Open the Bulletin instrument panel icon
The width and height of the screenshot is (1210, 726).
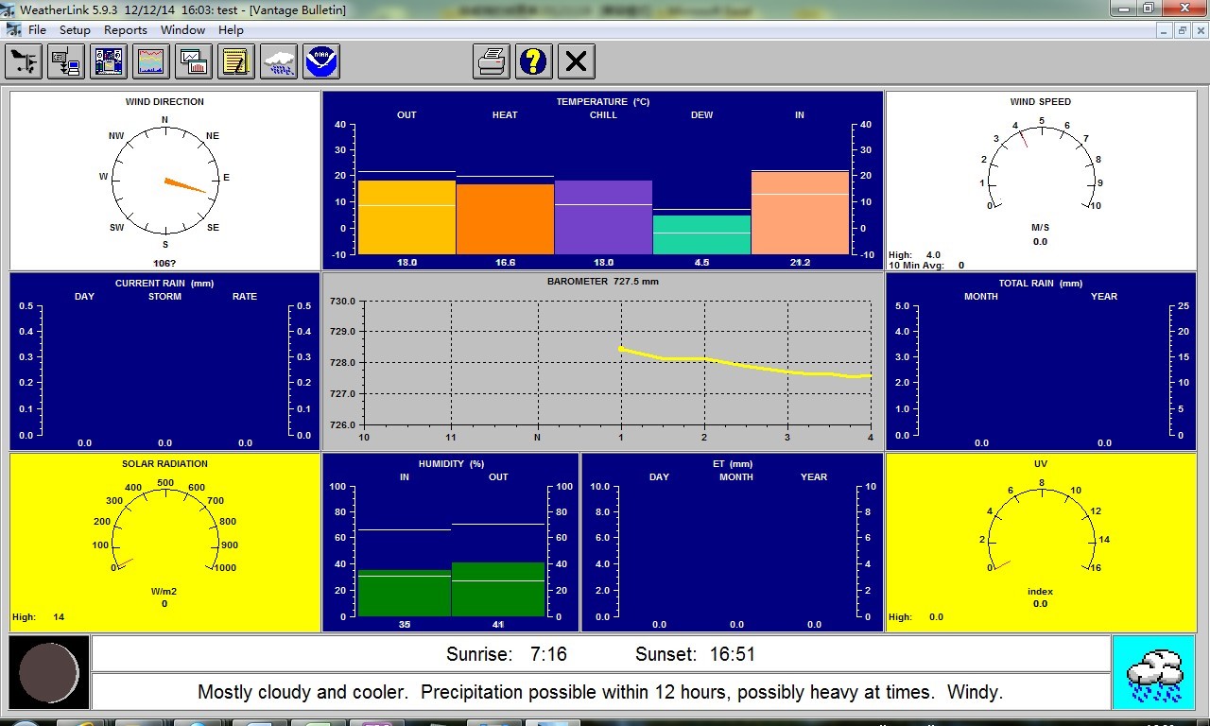point(109,62)
